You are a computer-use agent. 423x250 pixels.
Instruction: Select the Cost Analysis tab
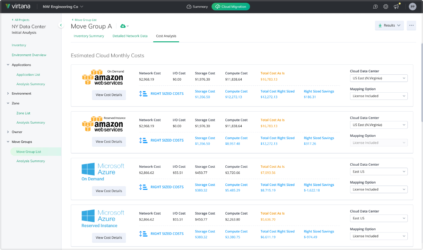point(166,36)
